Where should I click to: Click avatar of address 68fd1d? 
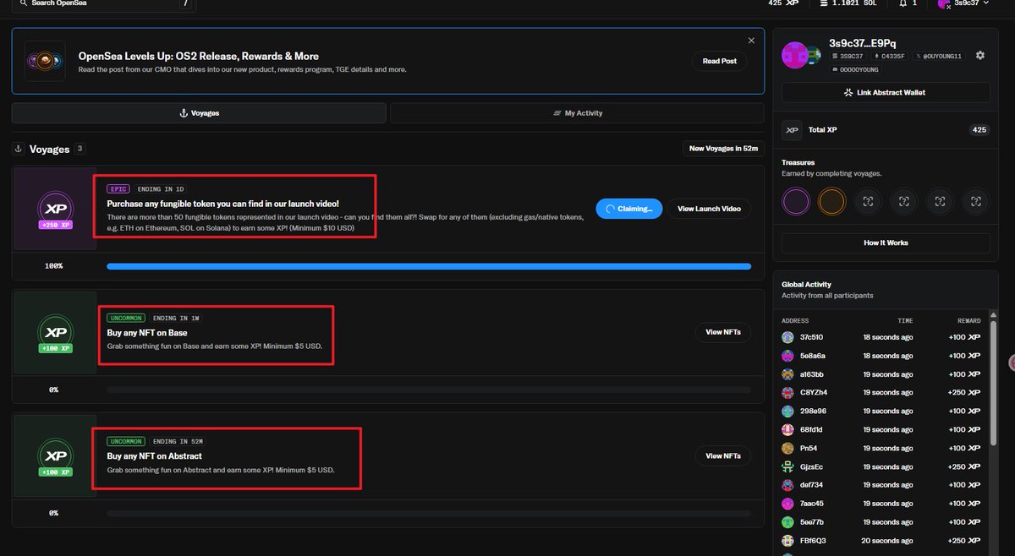coord(788,429)
